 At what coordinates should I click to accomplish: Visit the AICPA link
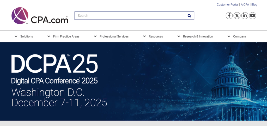[x=245, y=4]
